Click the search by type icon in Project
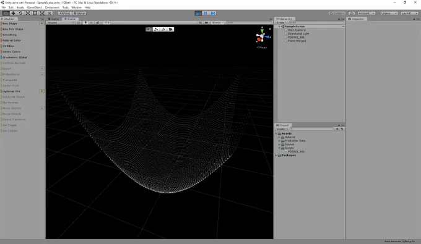 337,129
